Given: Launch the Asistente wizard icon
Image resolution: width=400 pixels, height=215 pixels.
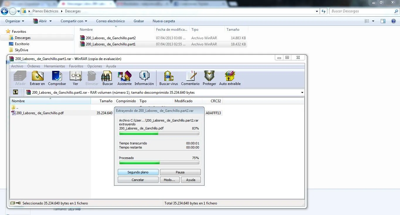Looking at the screenshot, I should (125, 78).
